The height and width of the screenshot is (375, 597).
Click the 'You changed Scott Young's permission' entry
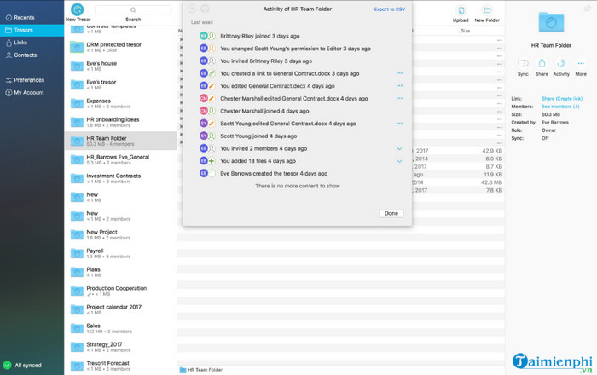tap(295, 49)
